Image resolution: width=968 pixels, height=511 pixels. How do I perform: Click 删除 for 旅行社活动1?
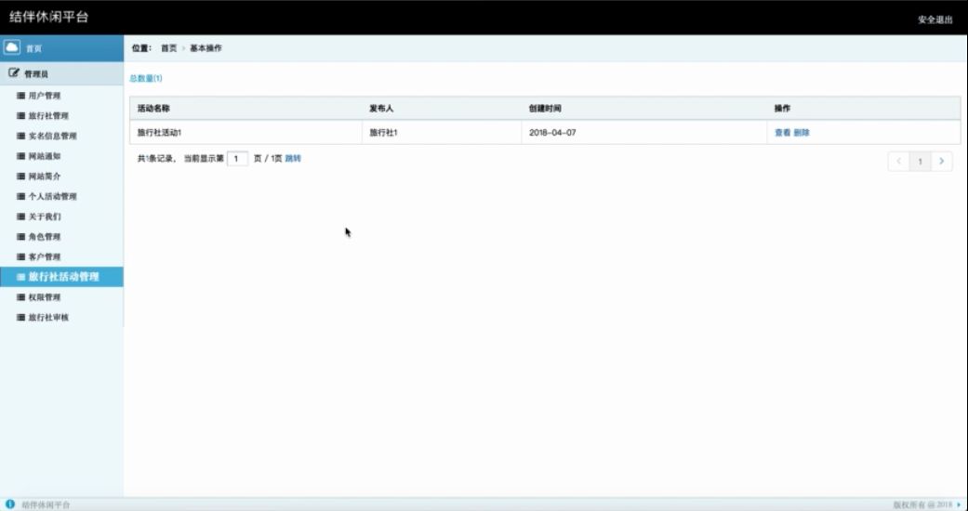pyautogui.click(x=802, y=133)
